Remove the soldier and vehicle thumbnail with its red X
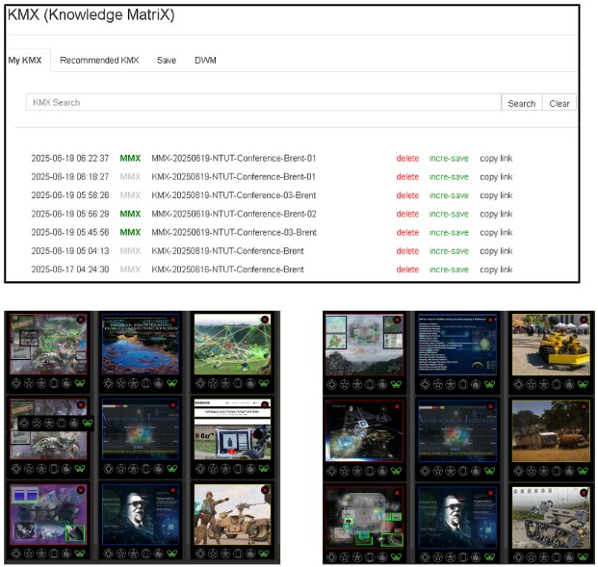 [x=265, y=488]
